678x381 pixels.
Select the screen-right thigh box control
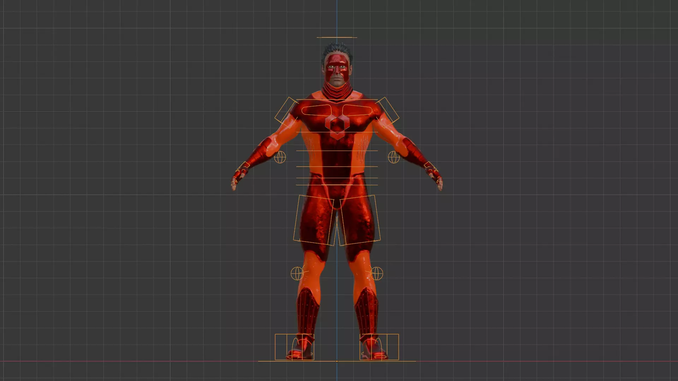(x=360, y=220)
